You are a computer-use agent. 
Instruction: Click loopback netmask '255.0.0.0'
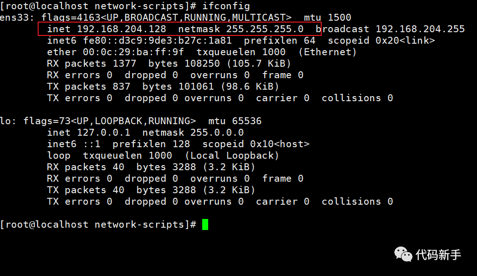[x=217, y=132]
